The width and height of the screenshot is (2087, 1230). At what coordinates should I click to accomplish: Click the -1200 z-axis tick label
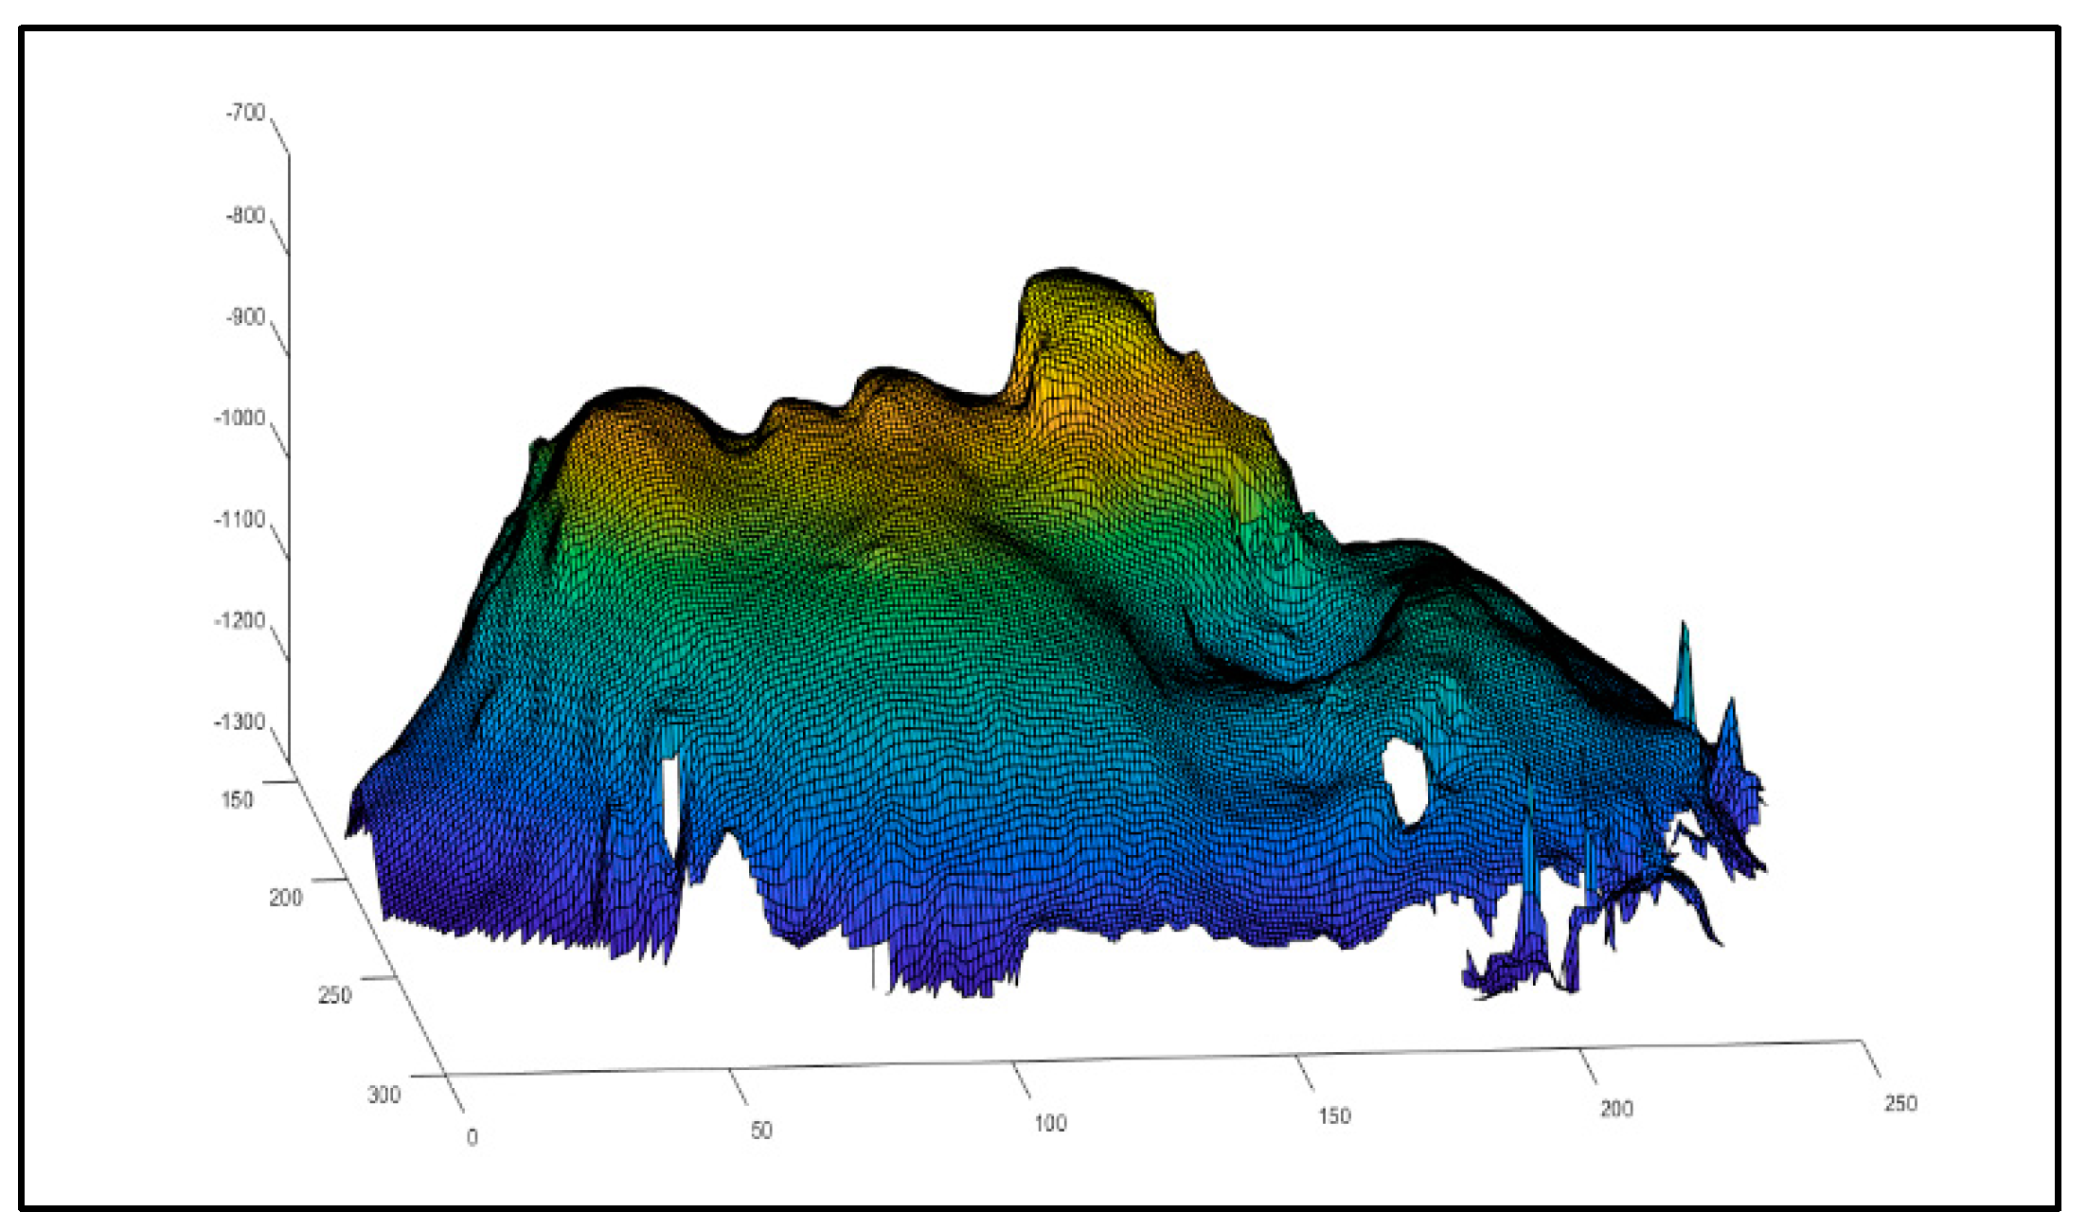pyautogui.click(x=240, y=620)
